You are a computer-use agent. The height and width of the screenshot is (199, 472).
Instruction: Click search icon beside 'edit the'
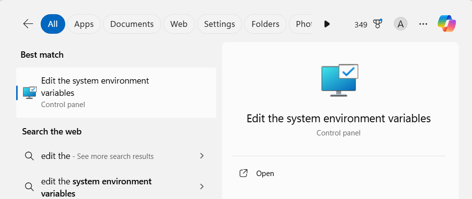tap(29, 156)
